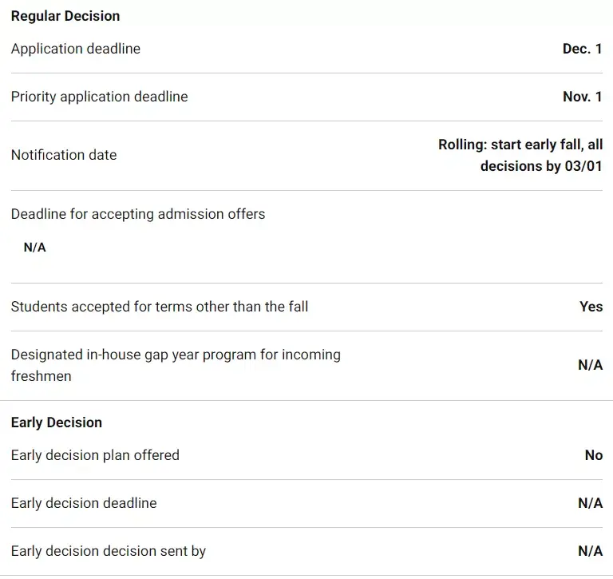Click the Rolling notification date text

point(520,155)
